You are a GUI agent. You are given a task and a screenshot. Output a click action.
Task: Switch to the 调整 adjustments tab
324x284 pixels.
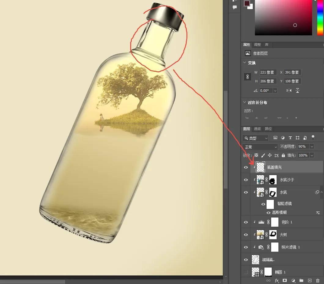[257, 45]
